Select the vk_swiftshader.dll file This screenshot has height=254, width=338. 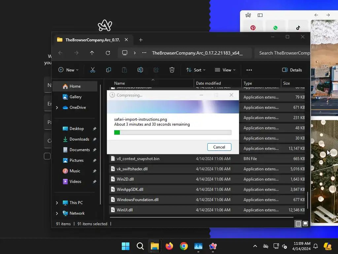[207, 169]
